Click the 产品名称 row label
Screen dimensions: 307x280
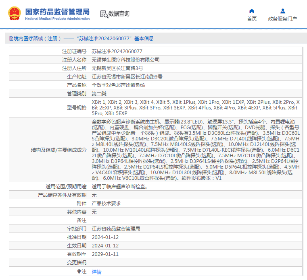[x=77, y=85]
